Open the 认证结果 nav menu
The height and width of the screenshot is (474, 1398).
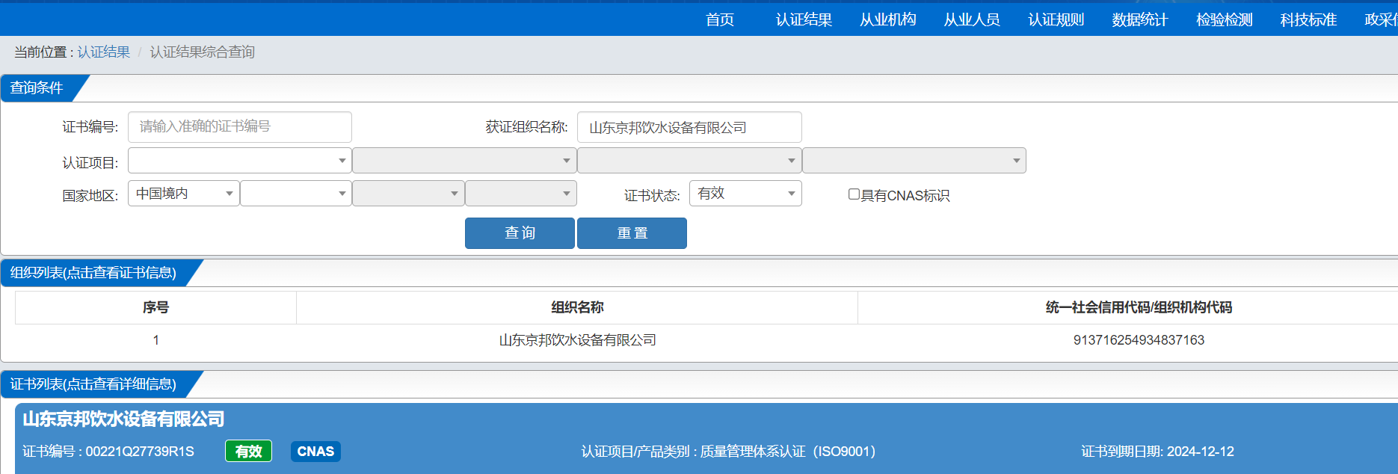(804, 19)
